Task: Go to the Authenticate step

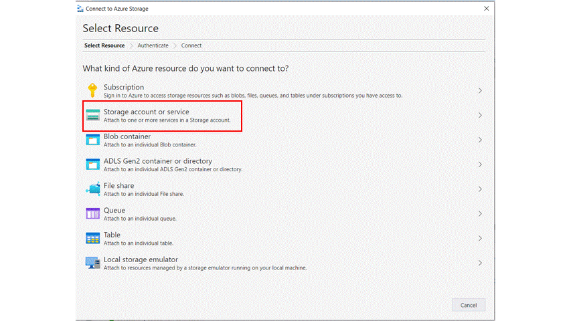Action: click(x=153, y=45)
